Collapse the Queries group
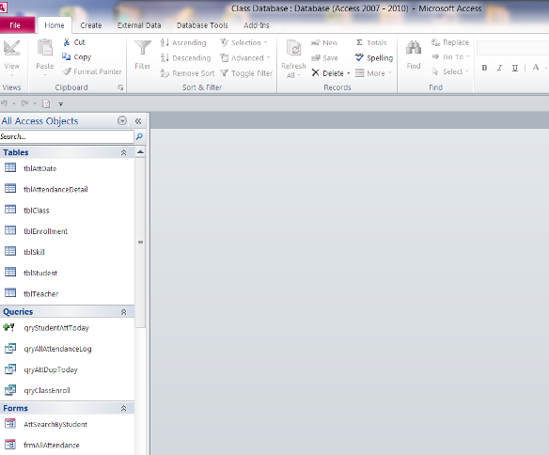549x455 pixels. point(123,312)
